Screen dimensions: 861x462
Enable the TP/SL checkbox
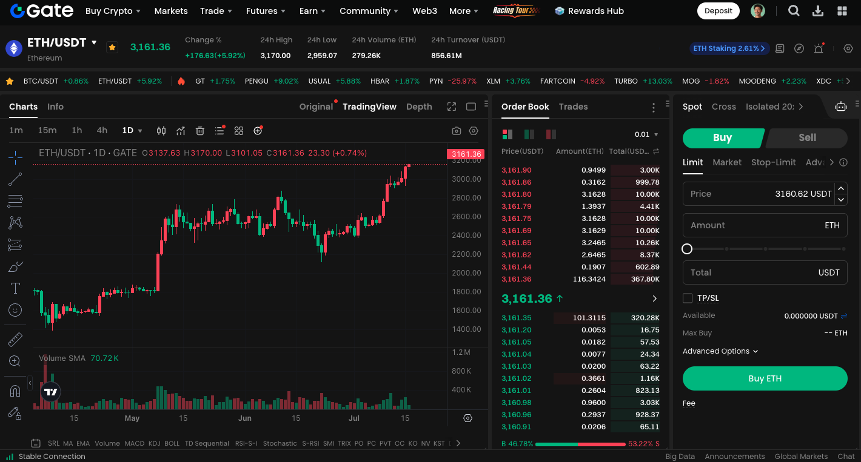(x=688, y=298)
